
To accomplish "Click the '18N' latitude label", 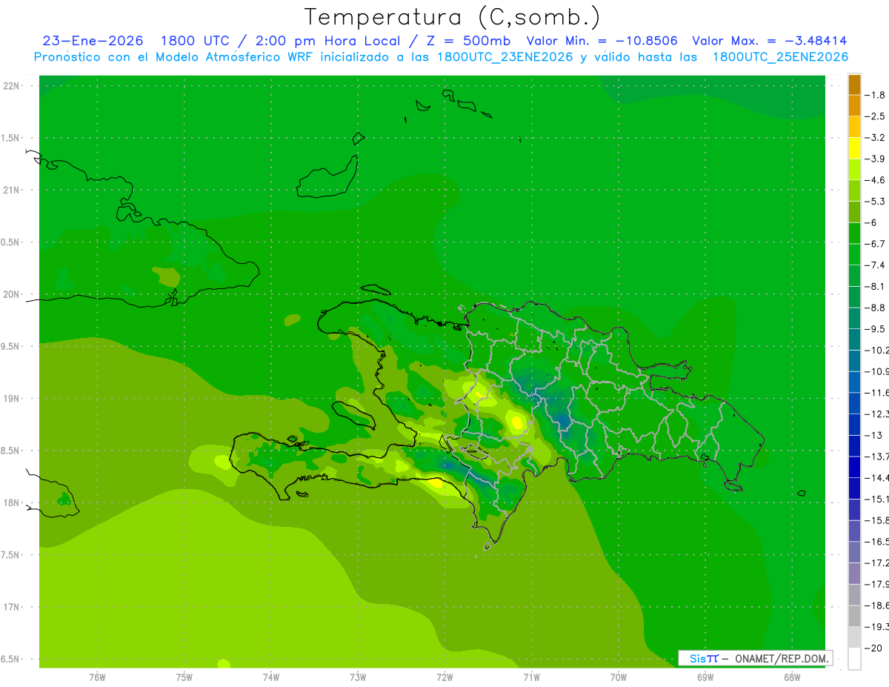I will click(x=11, y=503).
